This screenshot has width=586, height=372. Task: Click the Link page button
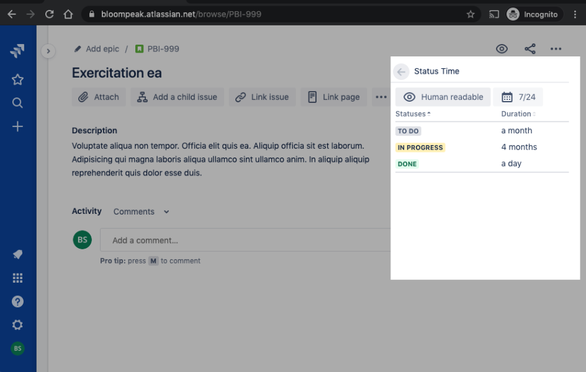(x=334, y=97)
